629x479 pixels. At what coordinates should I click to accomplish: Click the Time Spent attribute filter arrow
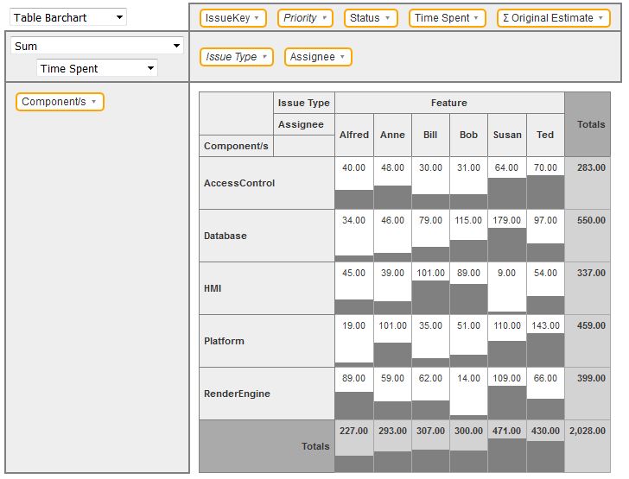476,18
